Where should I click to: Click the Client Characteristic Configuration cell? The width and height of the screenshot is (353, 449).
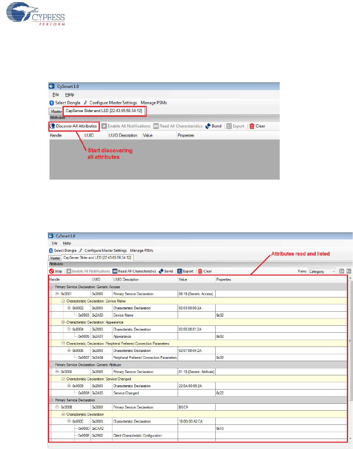tap(145, 436)
